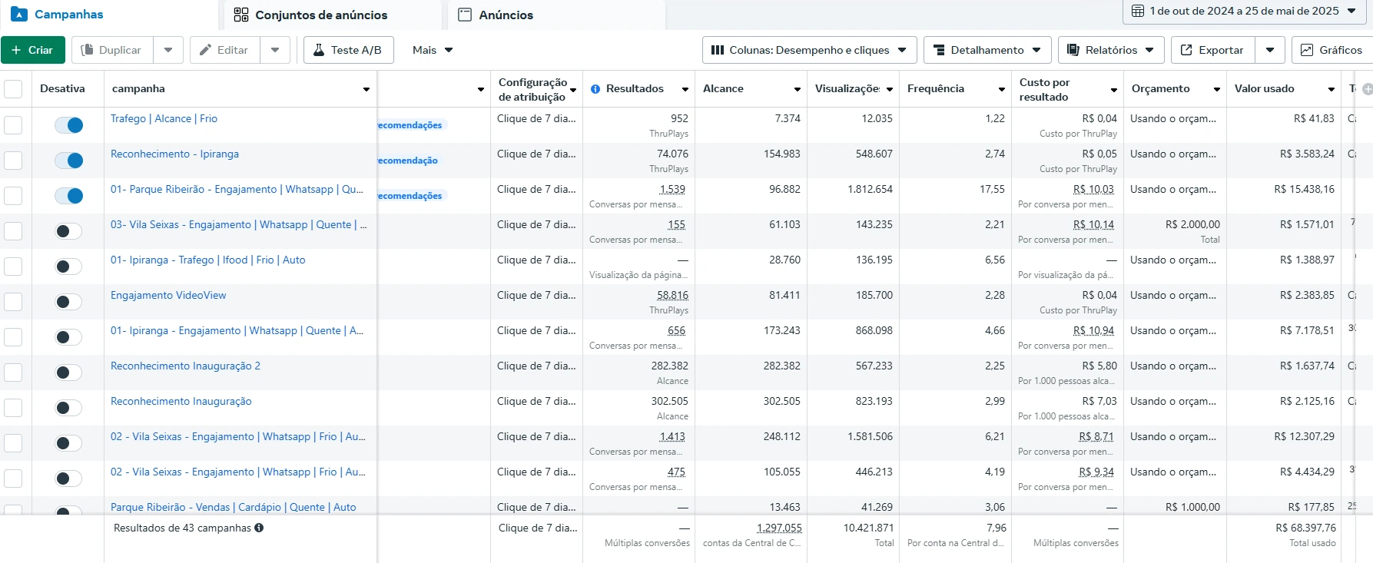Click the R$ 2.000,00 budget for Vila Seixas
Screen dimensions: 1373x563
1192,224
